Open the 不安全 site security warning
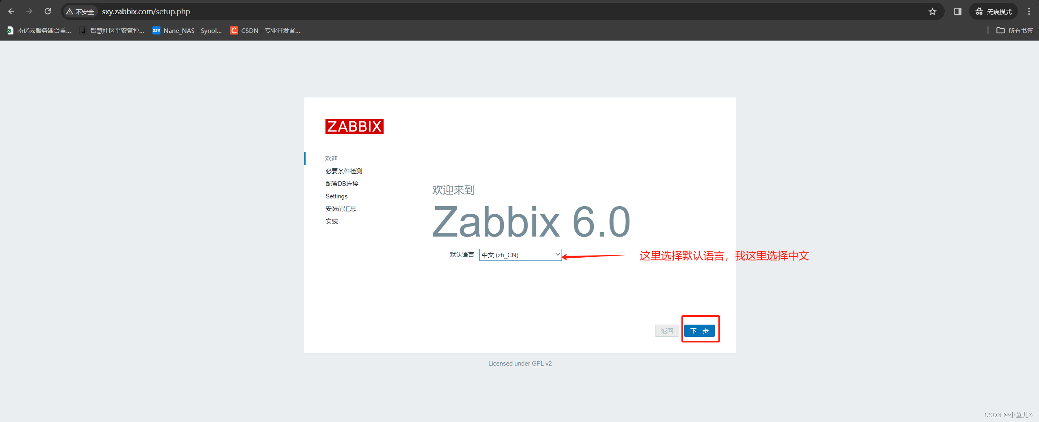 (x=80, y=12)
